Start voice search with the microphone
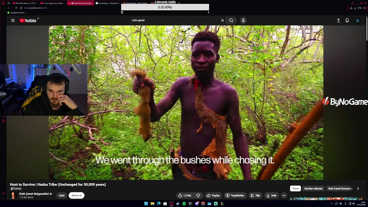Screen dimensions: 368x207 click(x=243, y=20)
